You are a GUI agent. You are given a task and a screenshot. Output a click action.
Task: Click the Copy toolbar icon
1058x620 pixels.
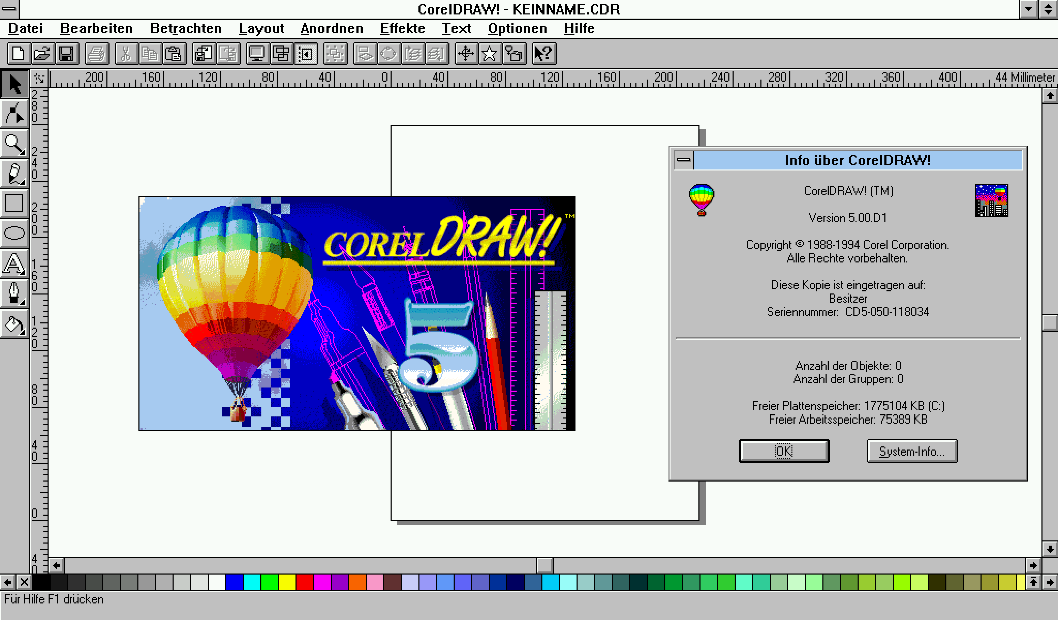[x=150, y=54]
